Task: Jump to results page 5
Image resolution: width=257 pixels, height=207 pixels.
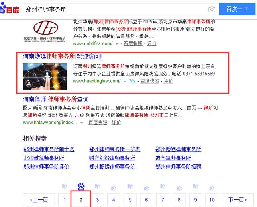Action: (130, 199)
